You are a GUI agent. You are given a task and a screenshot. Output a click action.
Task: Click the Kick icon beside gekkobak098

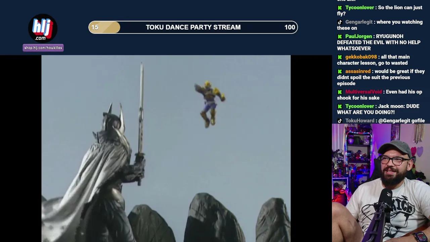tap(340, 57)
